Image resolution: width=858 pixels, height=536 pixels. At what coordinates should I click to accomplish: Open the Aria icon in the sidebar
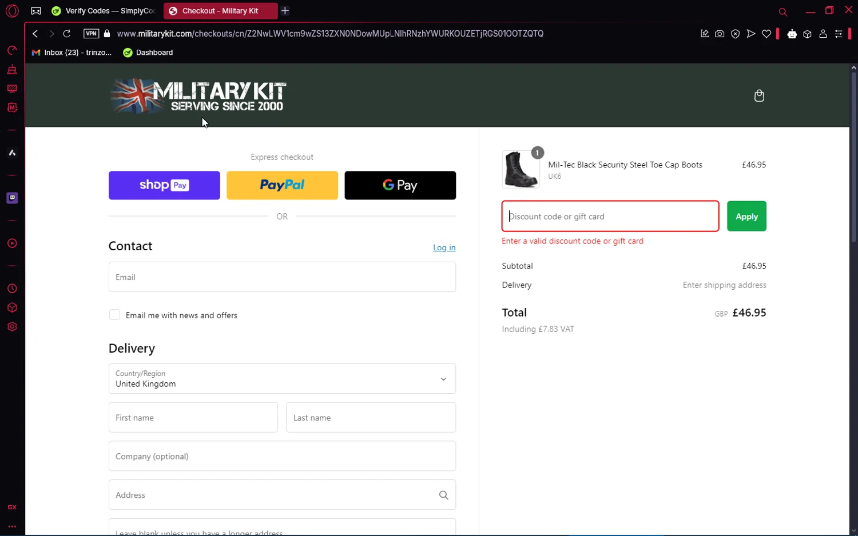[12, 153]
